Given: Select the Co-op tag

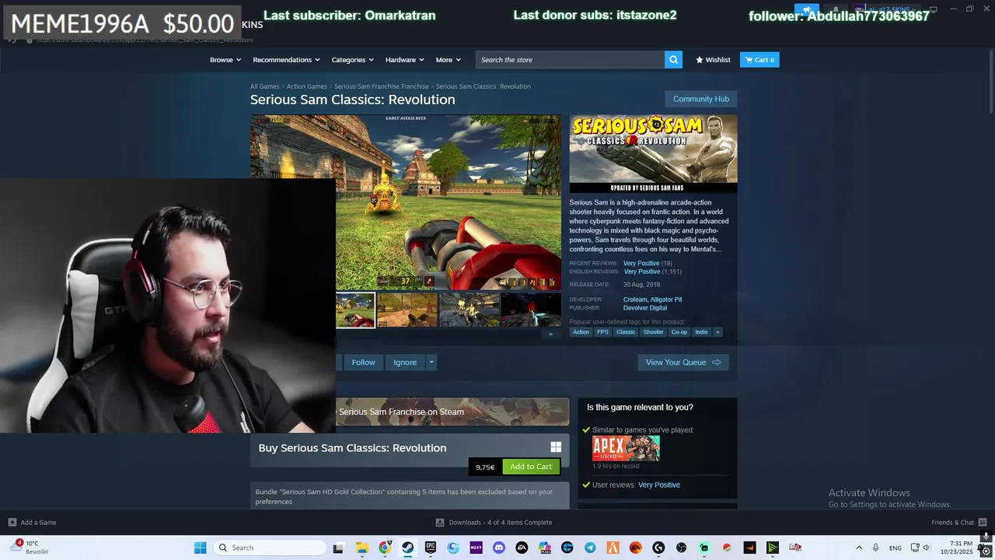Looking at the screenshot, I should (x=679, y=332).
